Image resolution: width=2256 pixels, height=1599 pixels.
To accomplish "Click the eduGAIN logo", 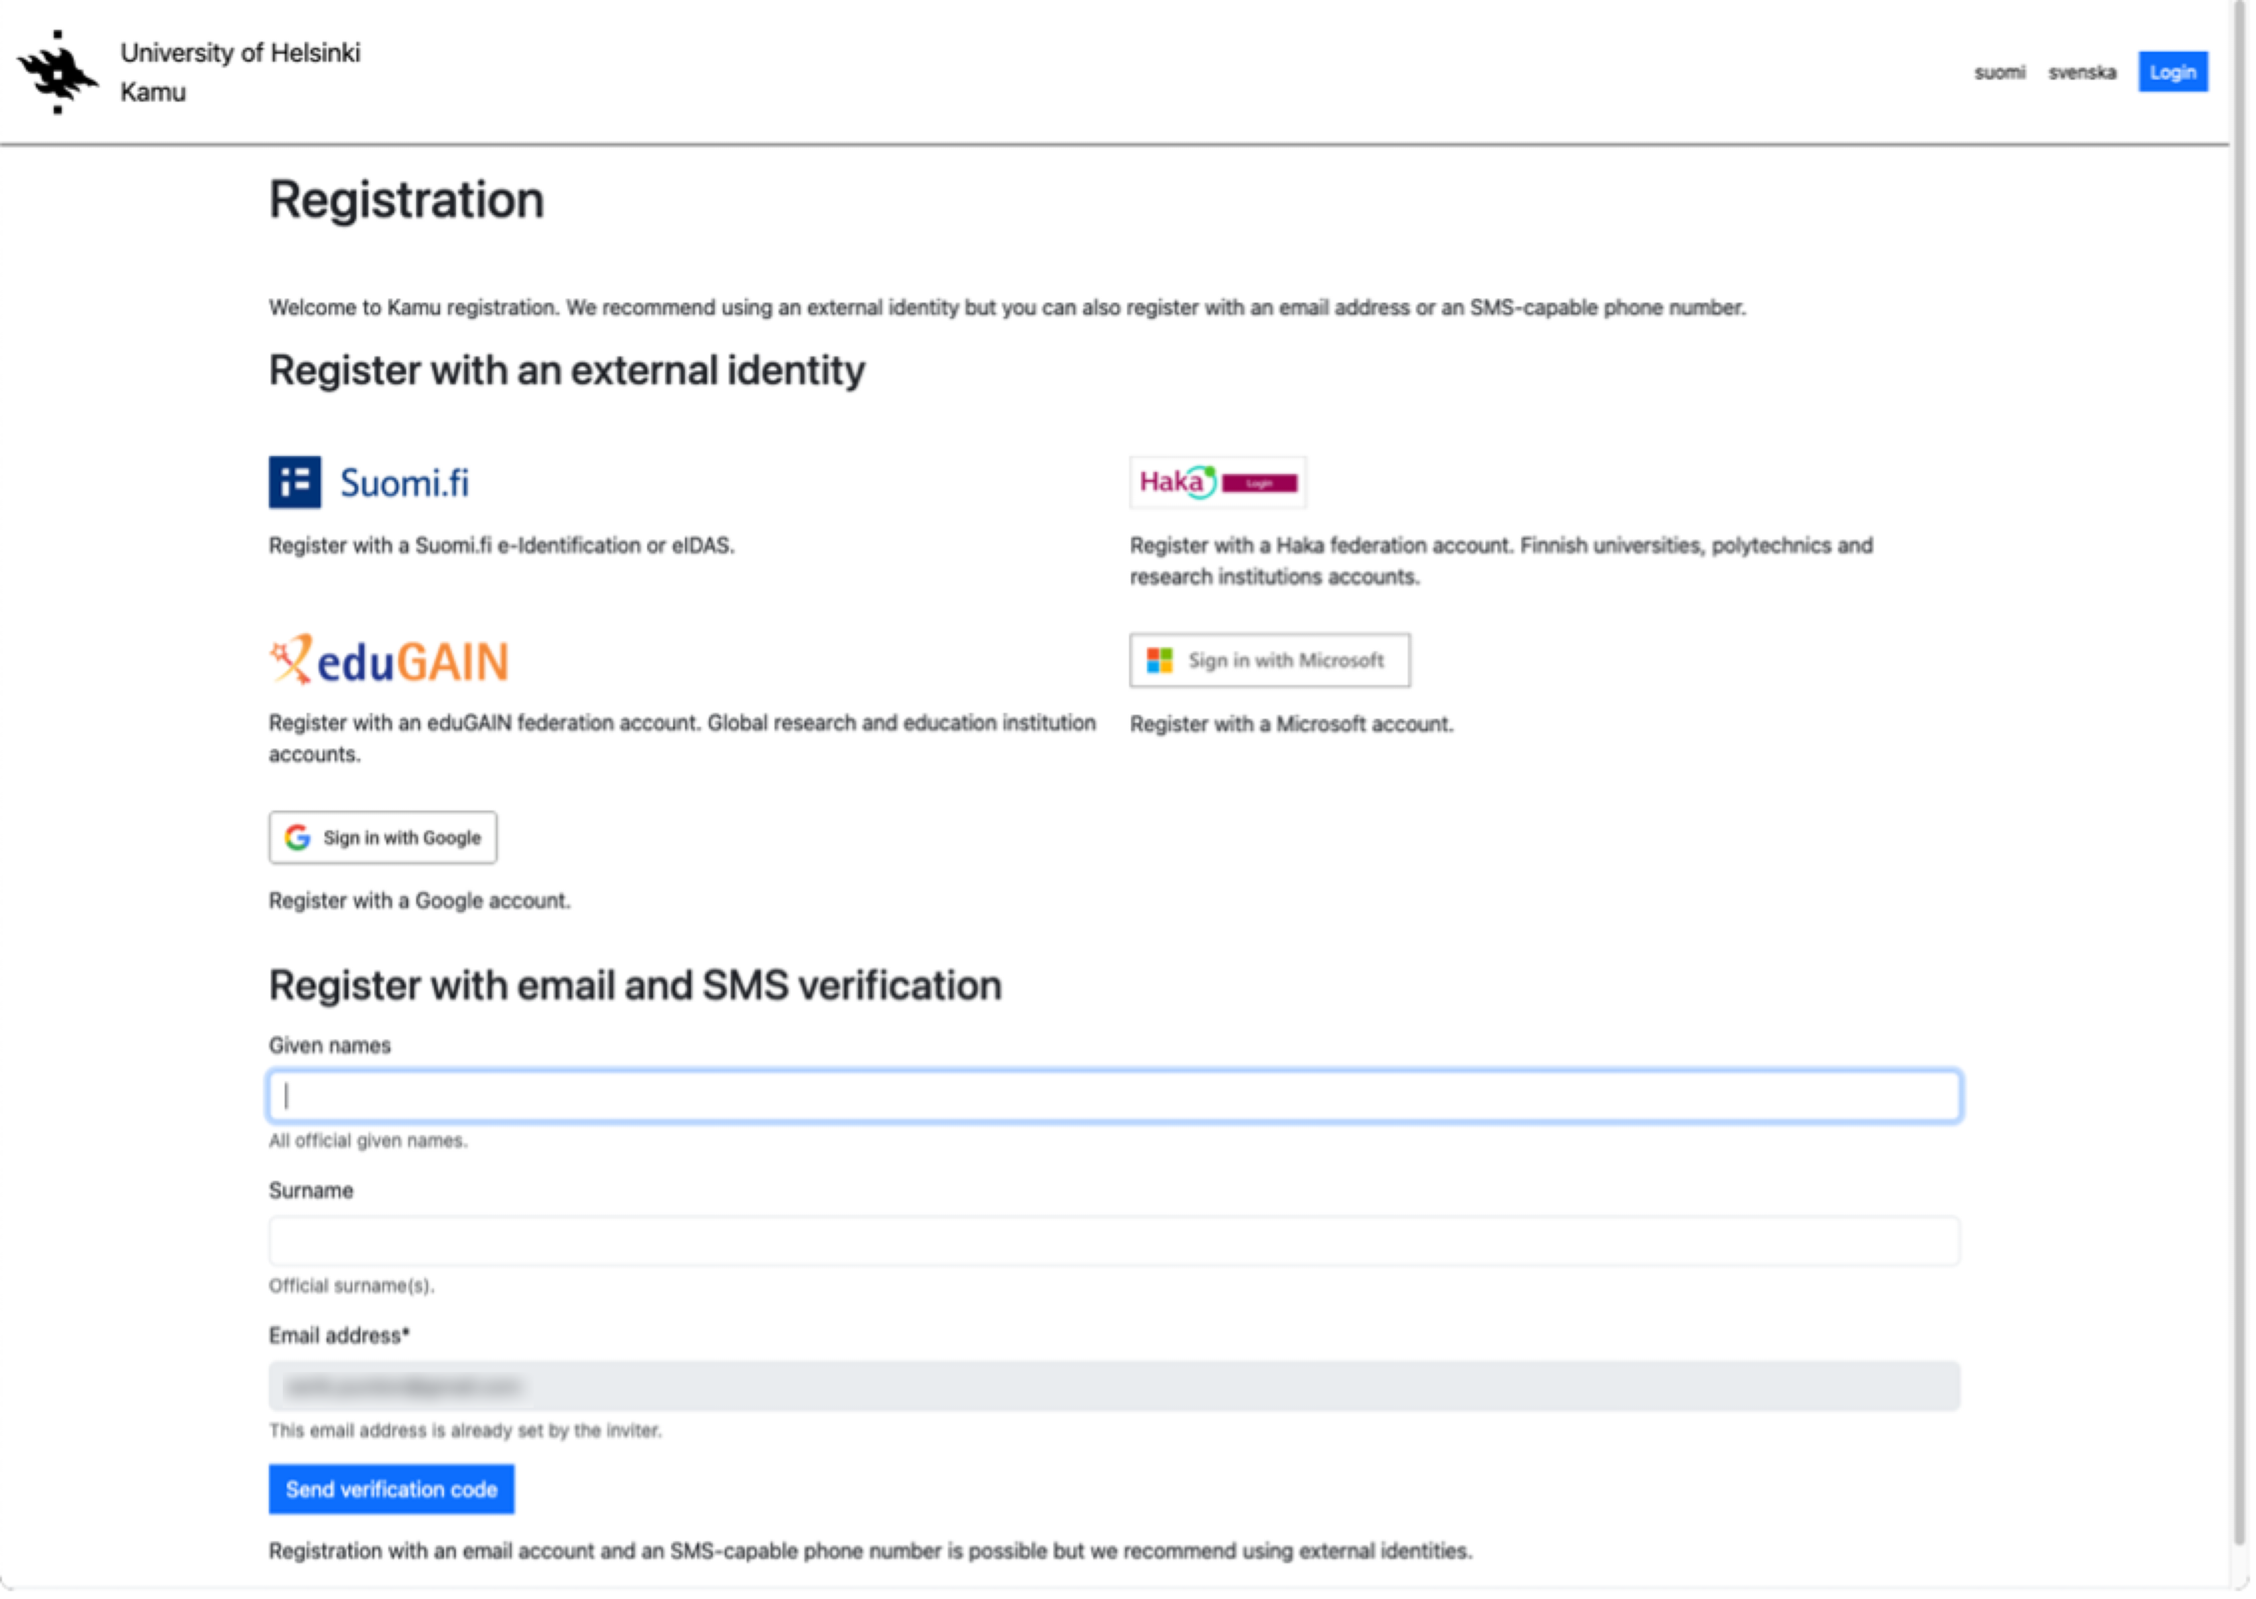I will pos(389,660).
